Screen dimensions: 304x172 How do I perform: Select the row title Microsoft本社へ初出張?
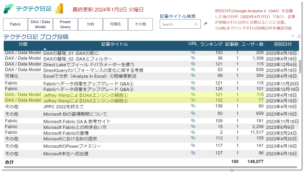66,154
